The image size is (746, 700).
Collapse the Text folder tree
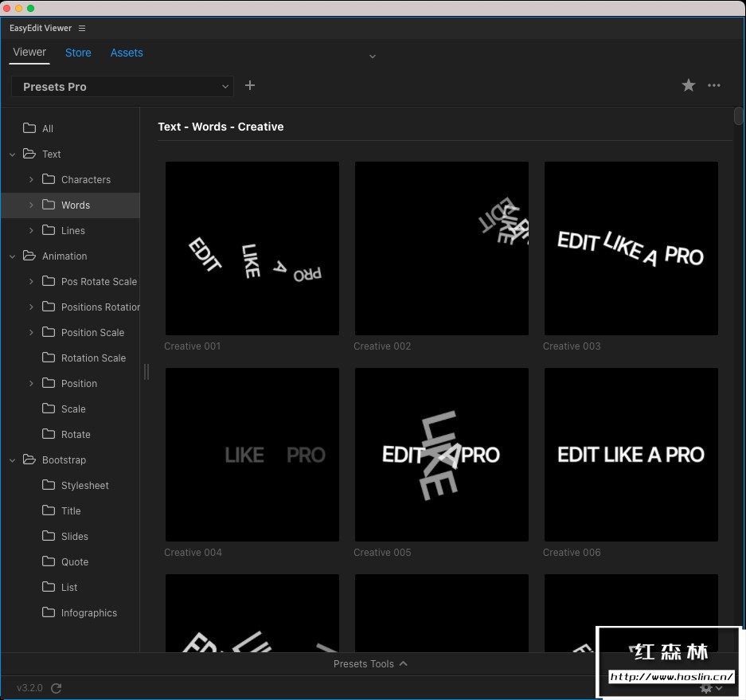pyautogui.click(x=13, y=154)
